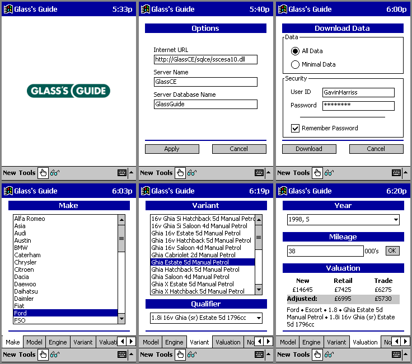Open New menu in Options screen

[146, 173]
